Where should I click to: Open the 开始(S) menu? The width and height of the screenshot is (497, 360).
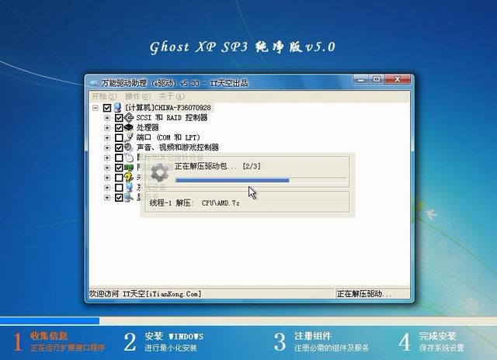click(104, 96)
